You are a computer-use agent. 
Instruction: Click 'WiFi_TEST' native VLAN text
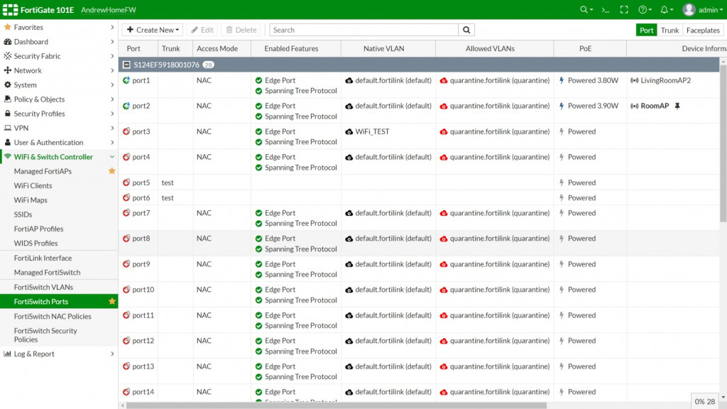pos(372,131)
